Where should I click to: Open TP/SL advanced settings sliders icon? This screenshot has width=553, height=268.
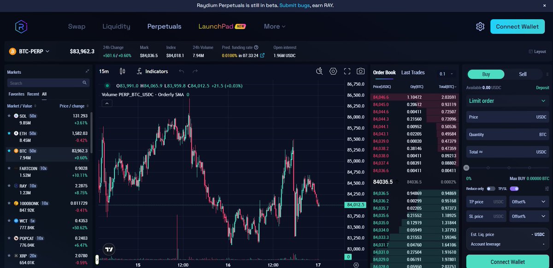(547, 189)
